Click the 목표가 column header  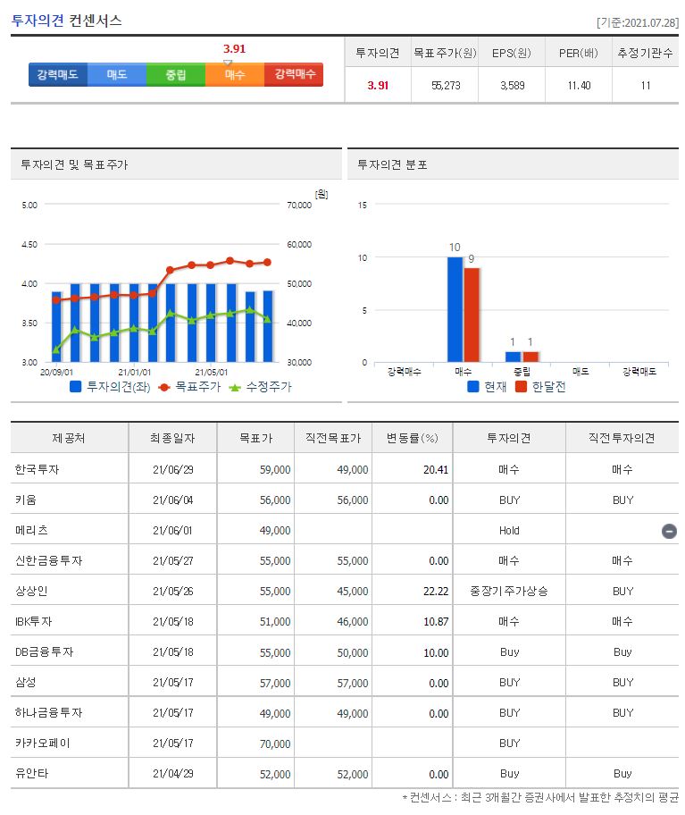(x=255, y=438)
